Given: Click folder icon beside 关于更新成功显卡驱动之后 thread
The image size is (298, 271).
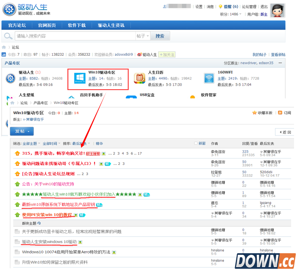Looking at the screenshot, I should (x=17, y=231).
